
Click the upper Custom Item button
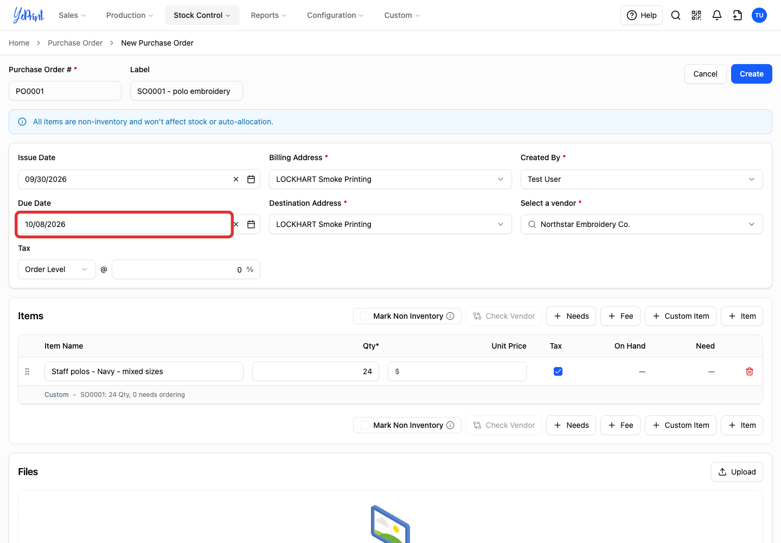click(681, 316)
